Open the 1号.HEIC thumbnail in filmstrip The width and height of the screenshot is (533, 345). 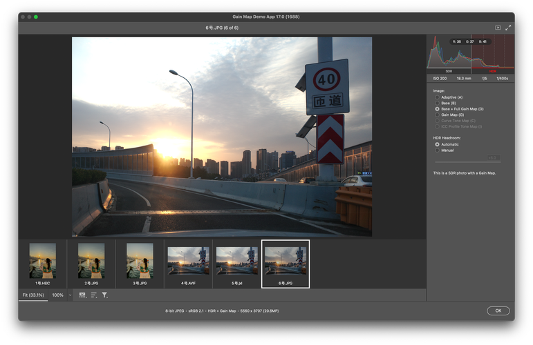point(43,263)
